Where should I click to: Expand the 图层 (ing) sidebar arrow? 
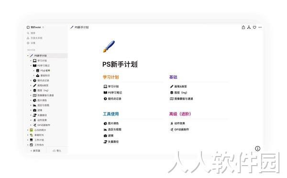click(31, 90)
